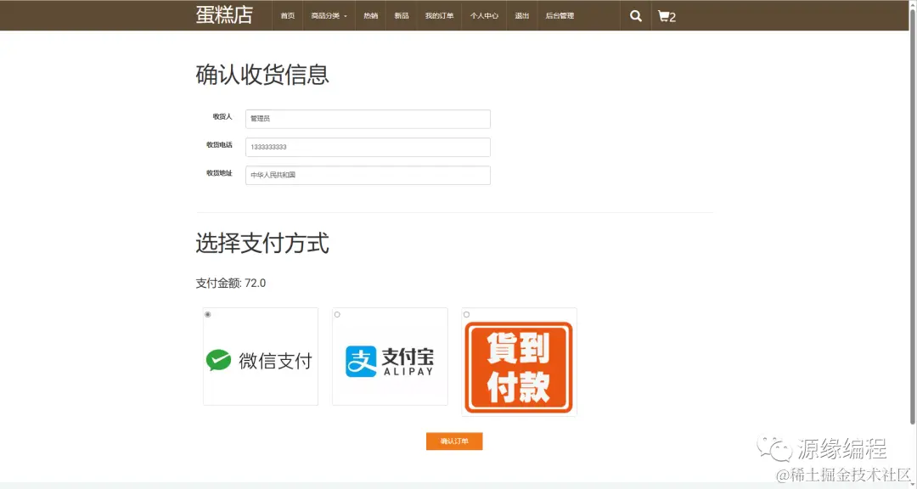This screenshot has width=917, height=489.
Task: Click the 蛋糕店 site title
Action: pyautogui.click(x=224, y=15)
